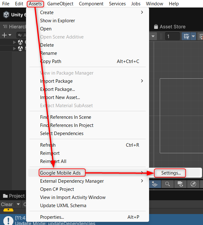Switch to the Hierarchy tab
Viewport: 203px width, 225px height.
coord(14,27)
